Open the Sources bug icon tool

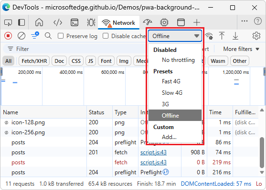pos(91,22)
